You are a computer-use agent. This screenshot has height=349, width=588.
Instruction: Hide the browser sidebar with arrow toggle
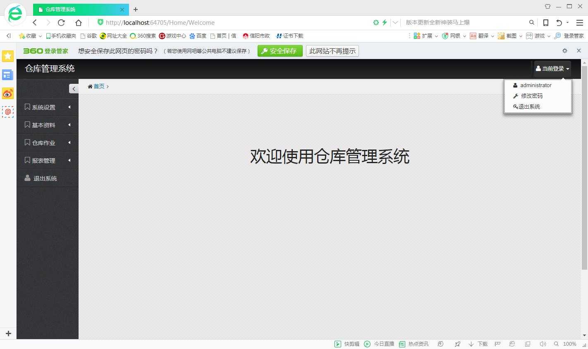coord(8,36)
